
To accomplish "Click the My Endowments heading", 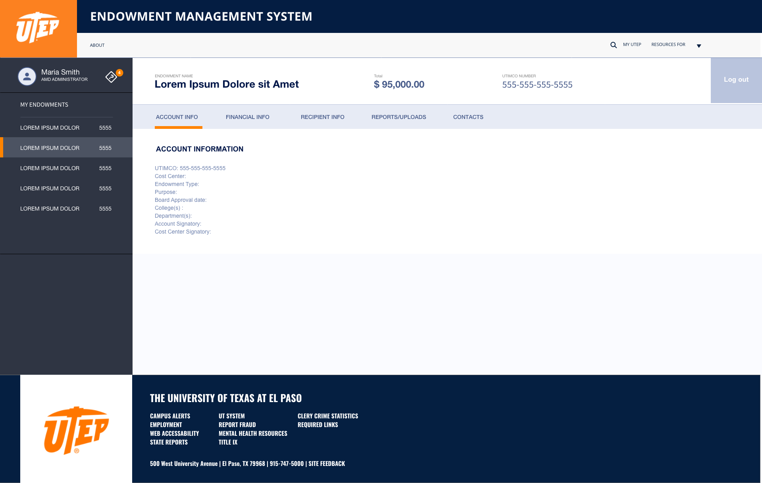I will 44,105.
